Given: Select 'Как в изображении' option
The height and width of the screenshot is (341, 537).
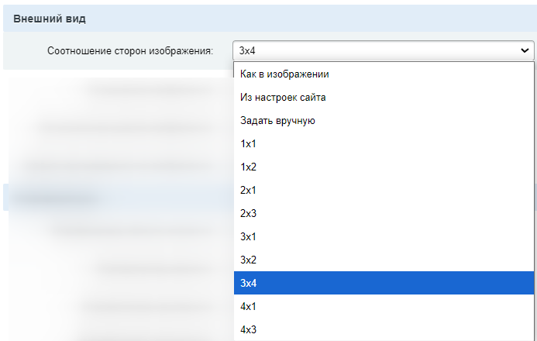Looking at the screenshot, I should 284,74.
